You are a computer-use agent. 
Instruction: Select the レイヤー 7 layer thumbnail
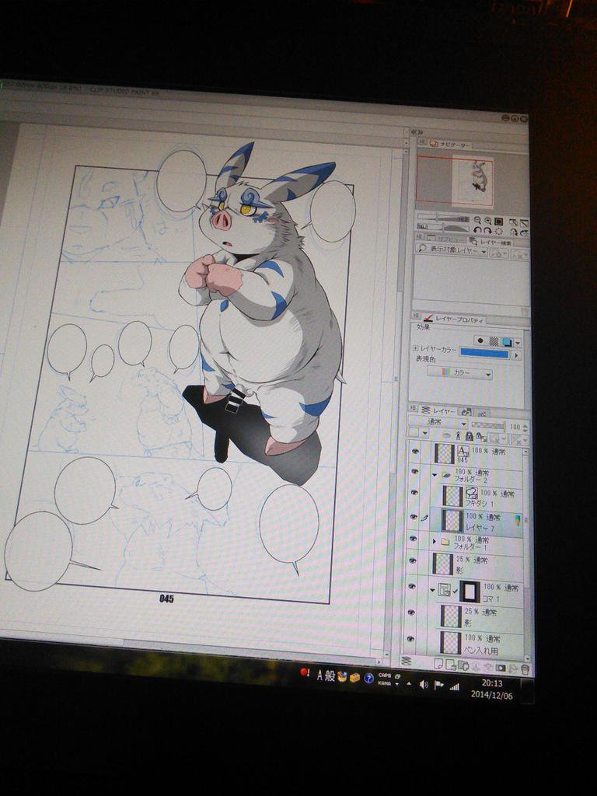[x=452, y=520]
